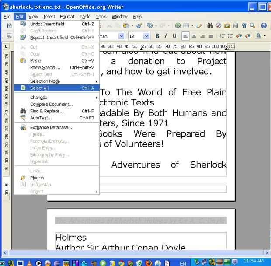Open OpenOffice.org Help question mark icon
The image size is (271, 266).
click(264, 26)
